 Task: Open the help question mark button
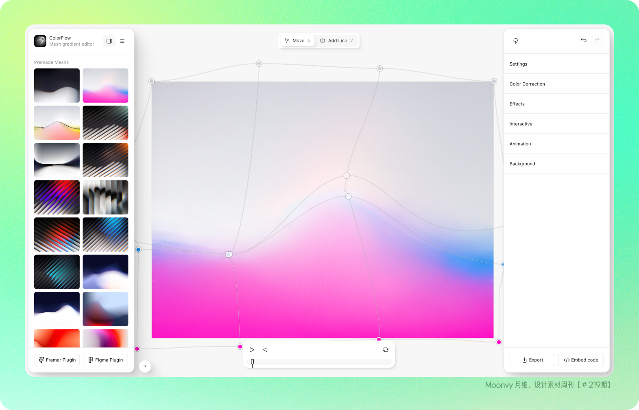(x=145, y=366)
